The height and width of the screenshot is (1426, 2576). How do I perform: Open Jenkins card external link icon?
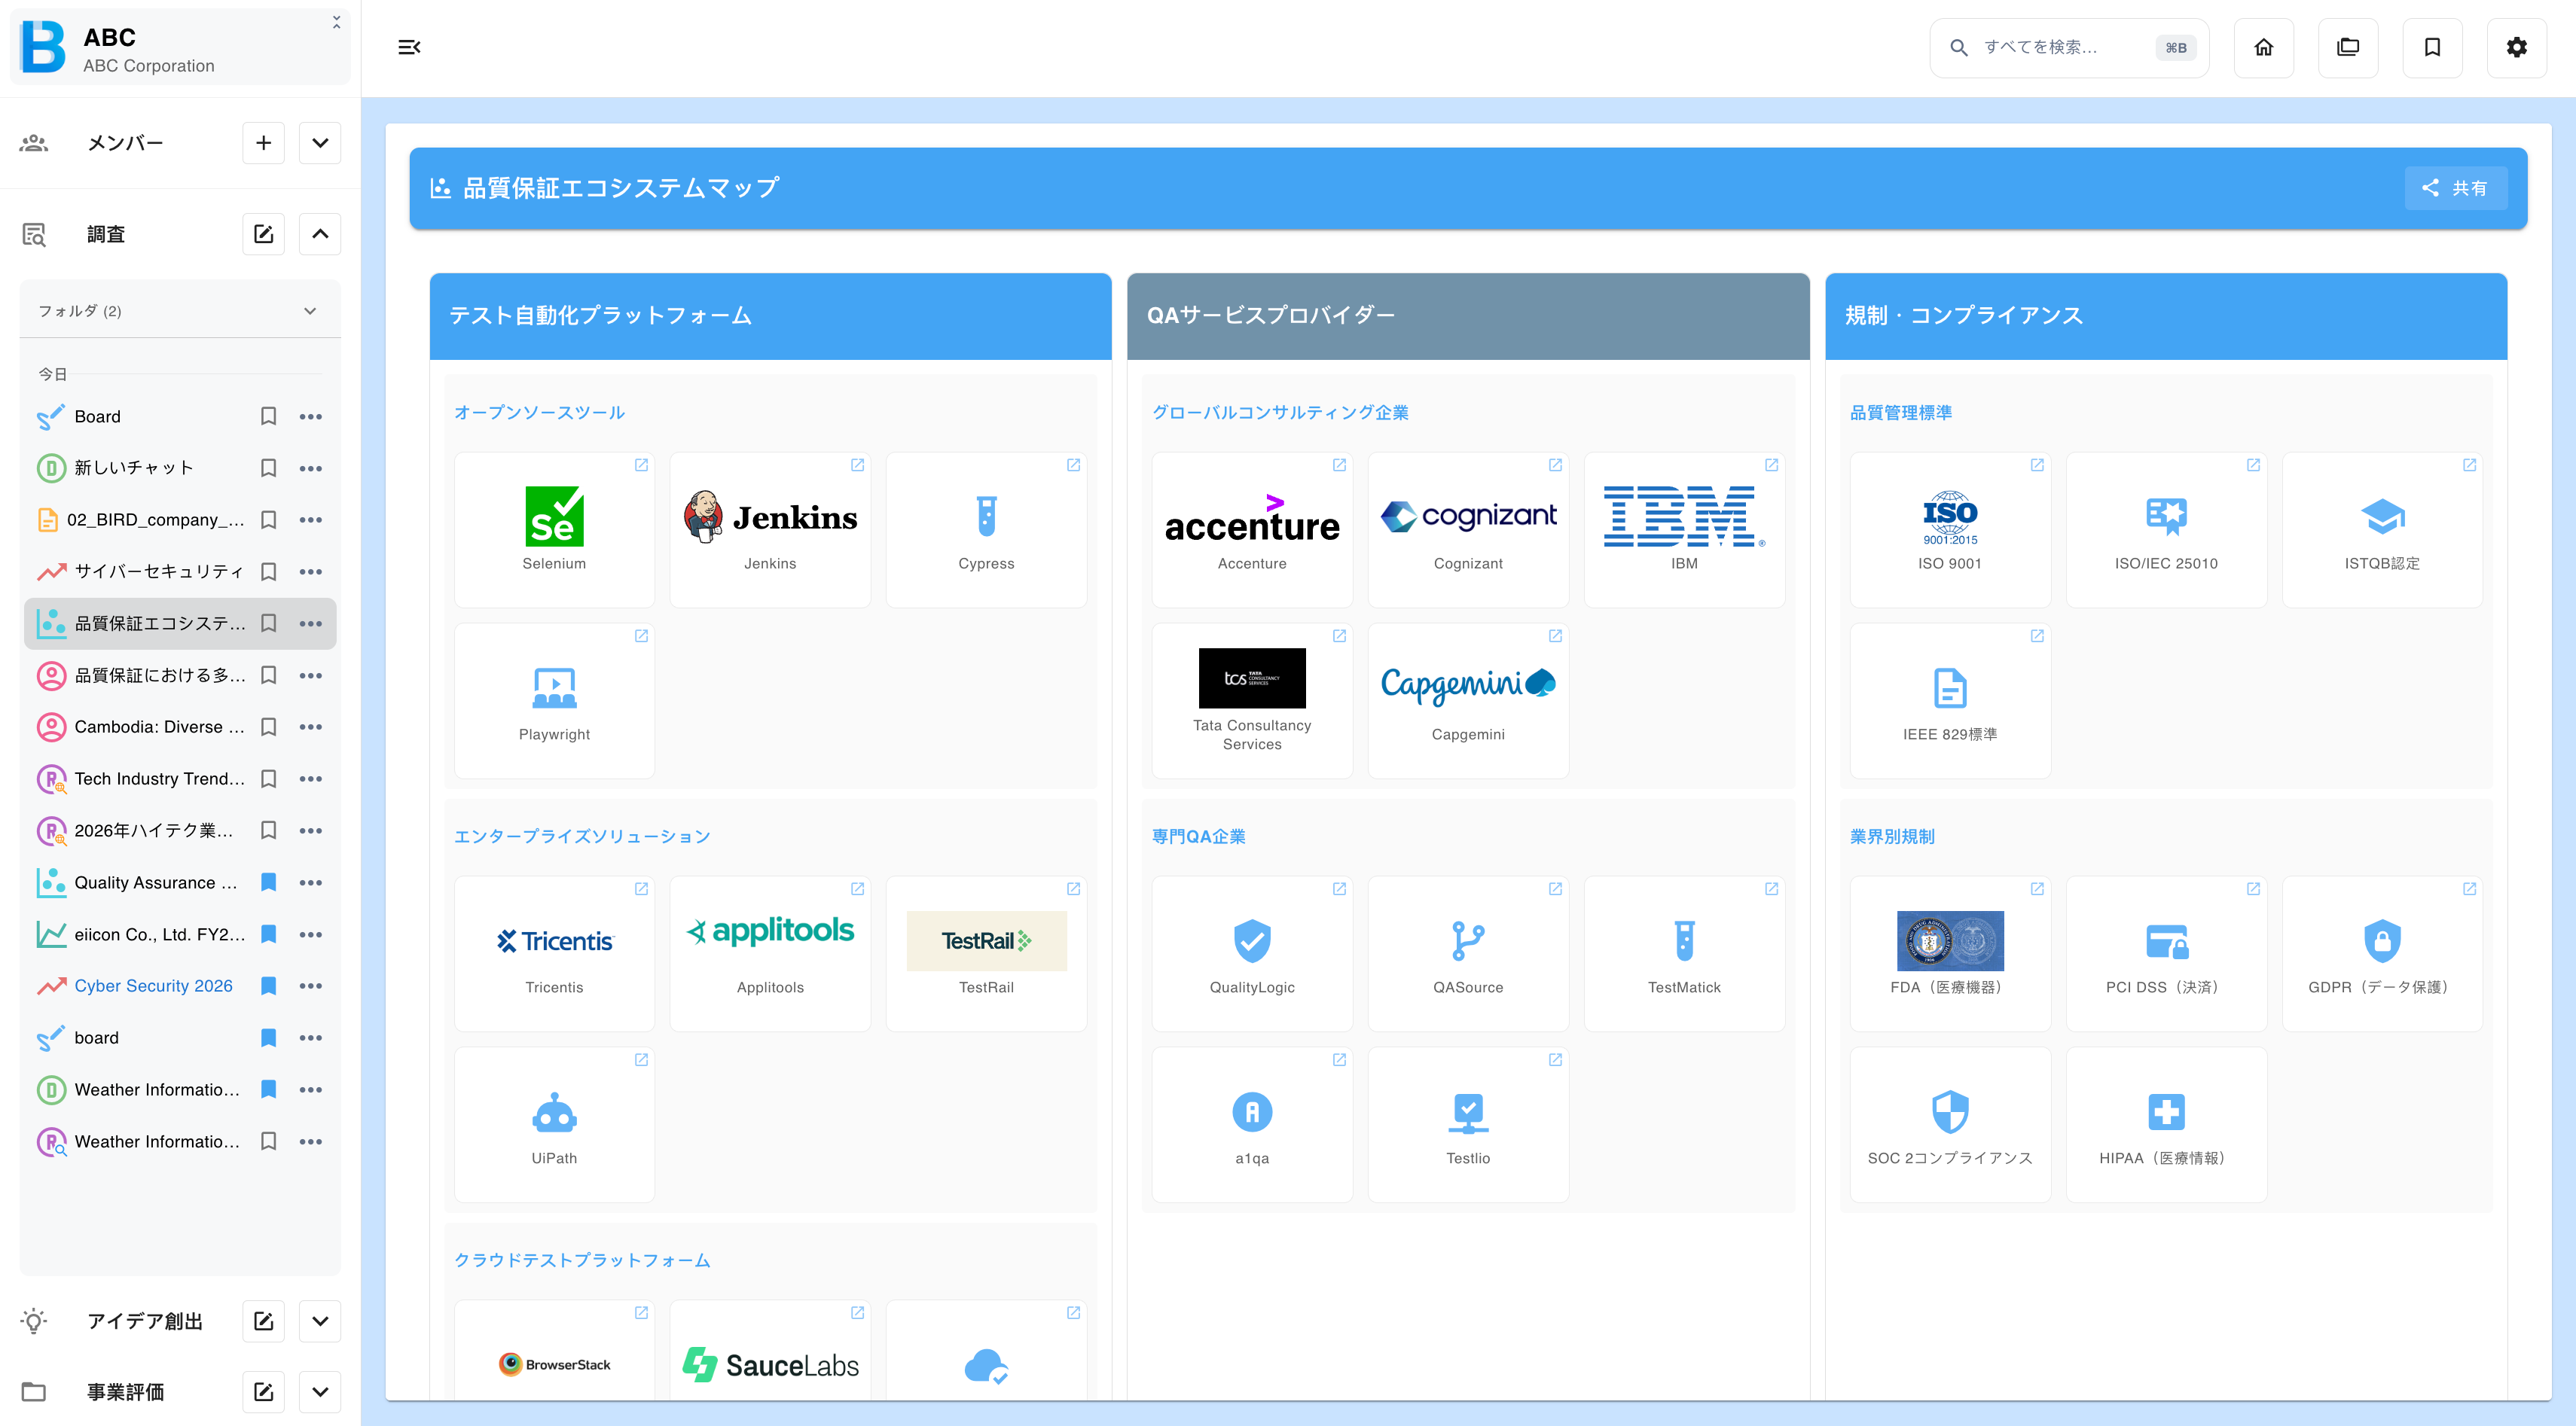coord(857,465)
